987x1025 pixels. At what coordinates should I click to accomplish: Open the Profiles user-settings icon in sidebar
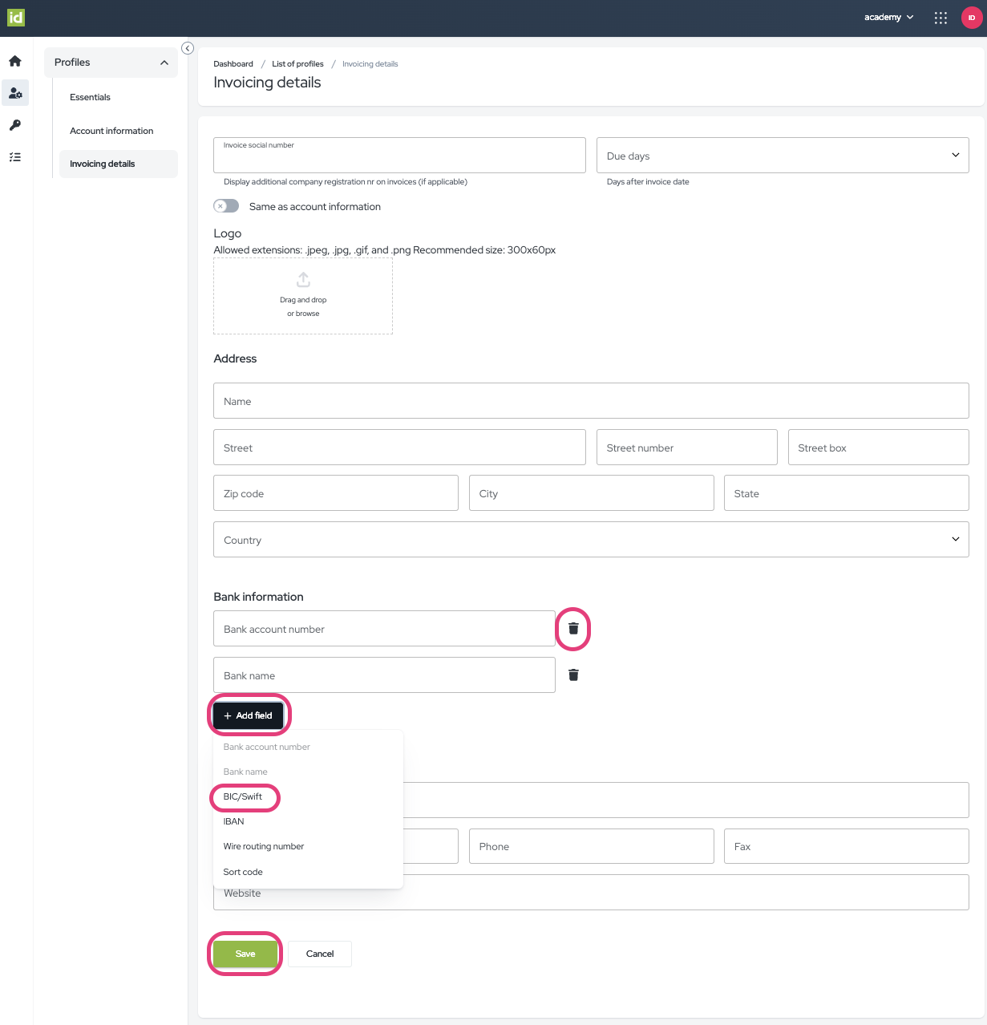click(14, 92)
